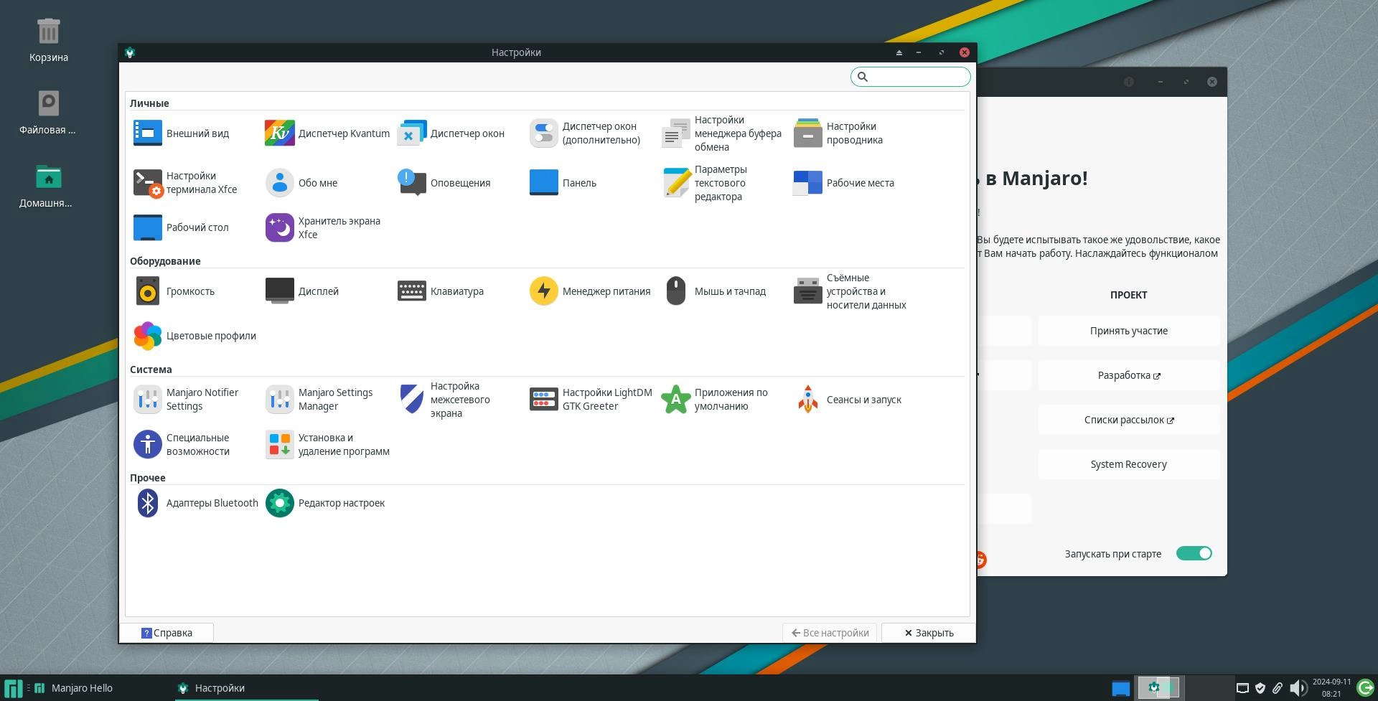
Task: Open Настройки проводника
Action: (838, 133)
